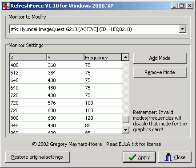This screenshot has height=168, width=196.
Task: Close the RefreshForce dialog with Close button
Action: 175,157
